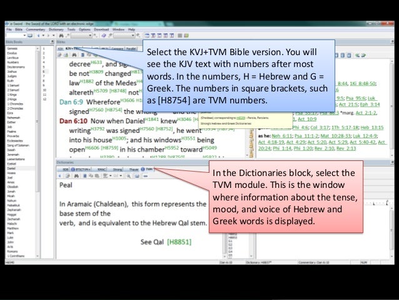This screenshot has width=399, height=300.
Task: Select the second window layout icon
Action: [x=153, y=36]
